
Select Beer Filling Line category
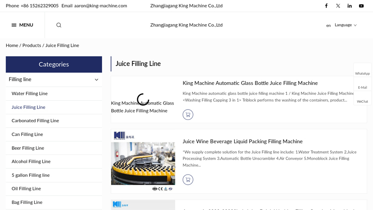tap(54, 148)
